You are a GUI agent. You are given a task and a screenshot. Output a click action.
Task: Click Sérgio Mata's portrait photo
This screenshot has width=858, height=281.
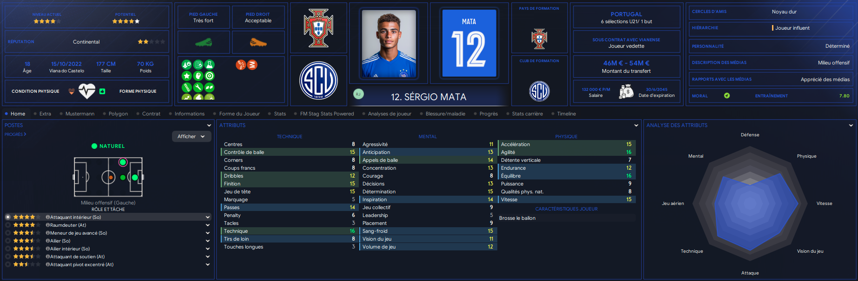coord(389,44)
